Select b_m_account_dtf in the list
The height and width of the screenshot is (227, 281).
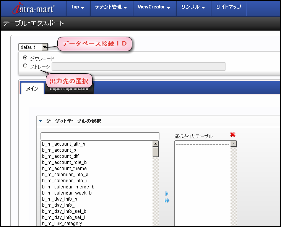point(97,156)
